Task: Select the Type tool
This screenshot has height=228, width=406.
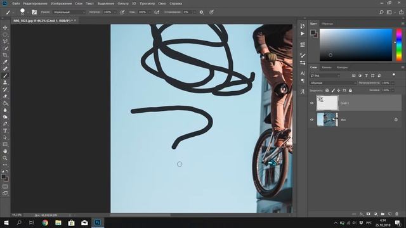Action: (x=5, y=130)
